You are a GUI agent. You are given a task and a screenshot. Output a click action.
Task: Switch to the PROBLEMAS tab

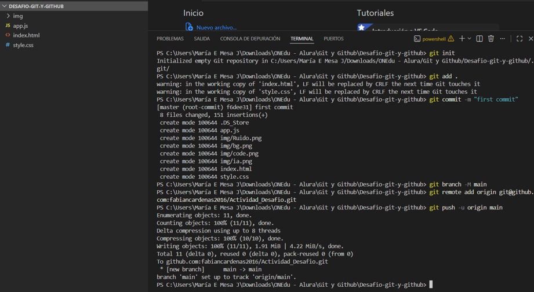170,39
